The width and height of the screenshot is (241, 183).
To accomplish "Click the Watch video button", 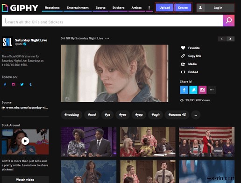I will 25,180.
